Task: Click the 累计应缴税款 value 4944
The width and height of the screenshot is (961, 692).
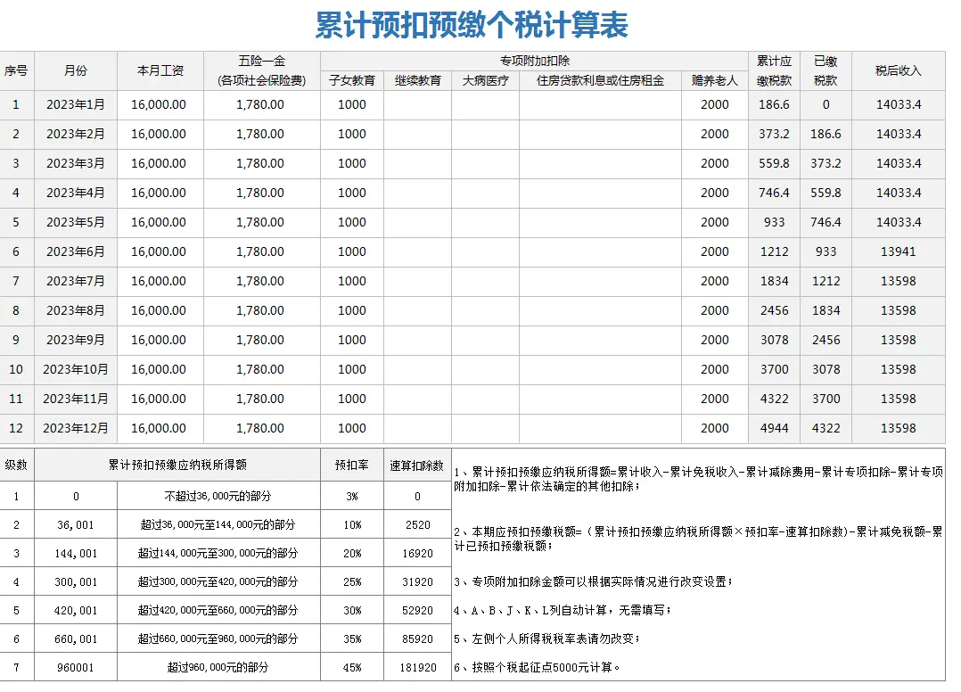Action: 774,428
